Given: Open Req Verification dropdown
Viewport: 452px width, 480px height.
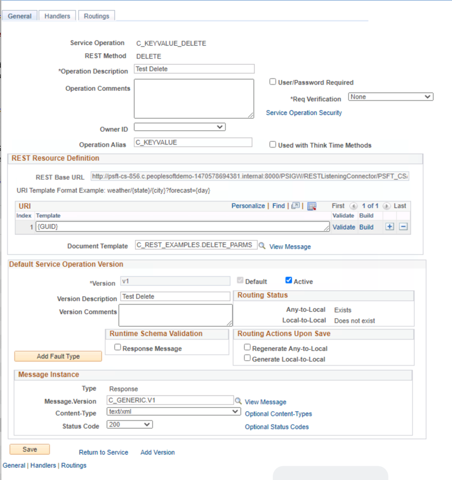Looking at the screenshot, I should [x=391, y=97].
